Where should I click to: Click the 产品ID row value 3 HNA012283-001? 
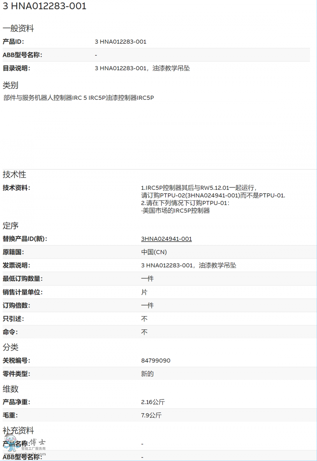pyautogui.click(x=120, y=42)
